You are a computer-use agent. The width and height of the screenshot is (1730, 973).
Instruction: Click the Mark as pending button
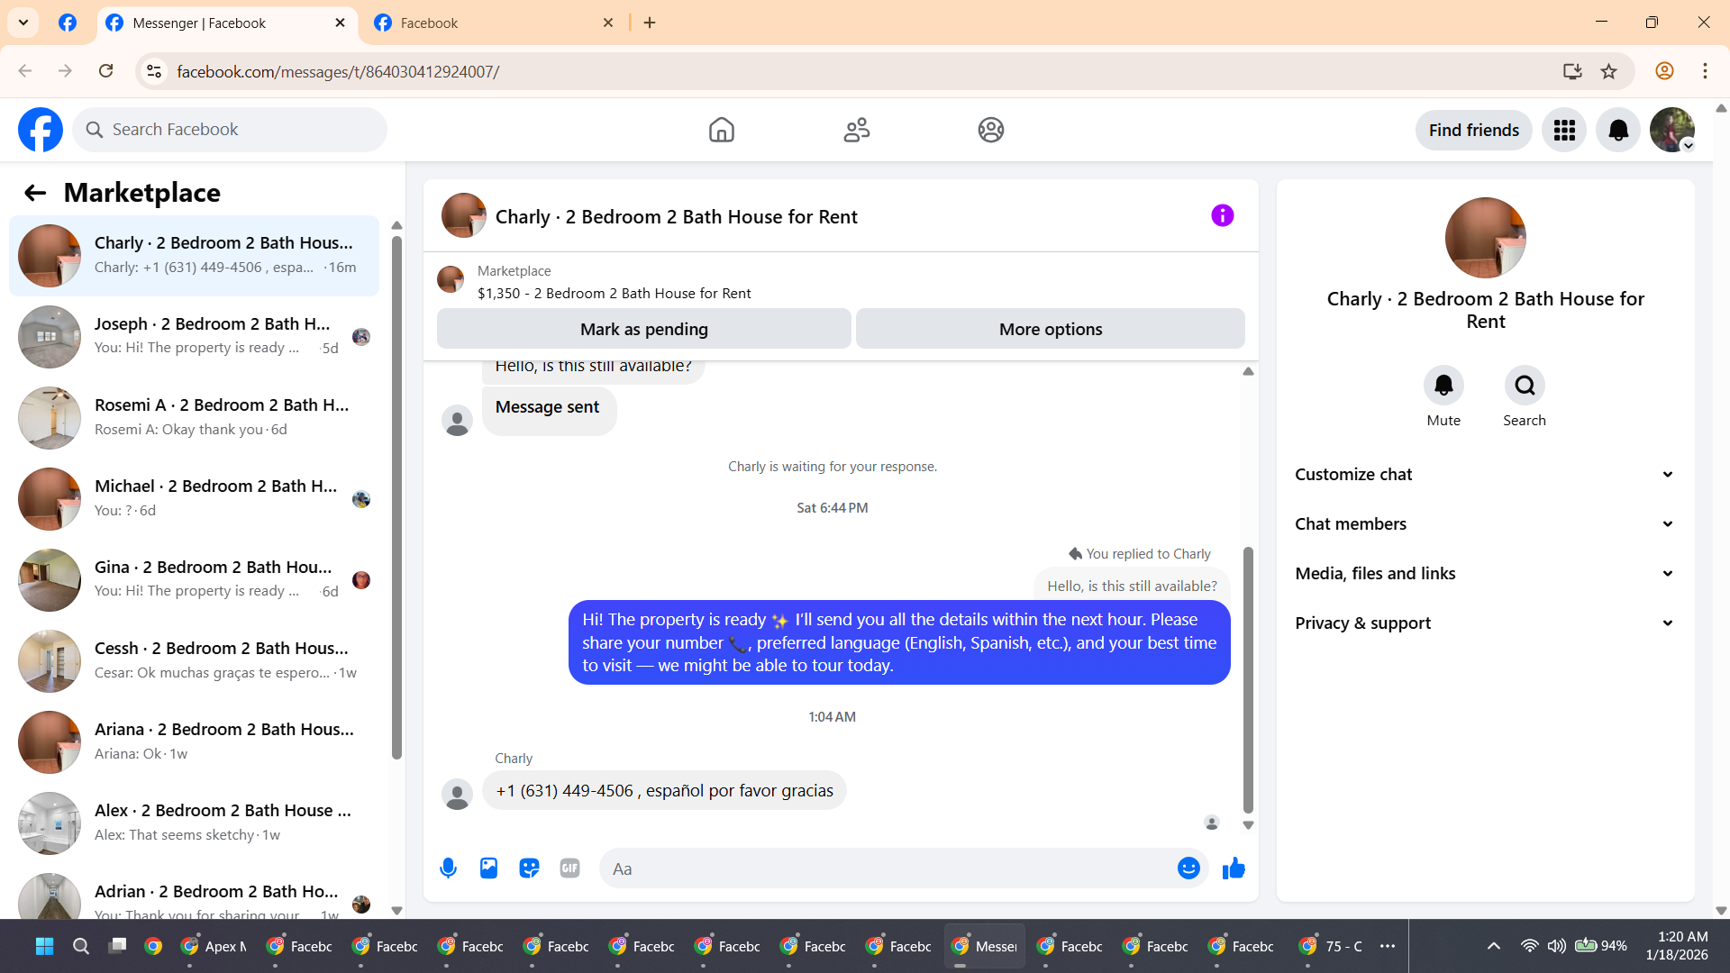pyautogui.click(x=643, y=330)
